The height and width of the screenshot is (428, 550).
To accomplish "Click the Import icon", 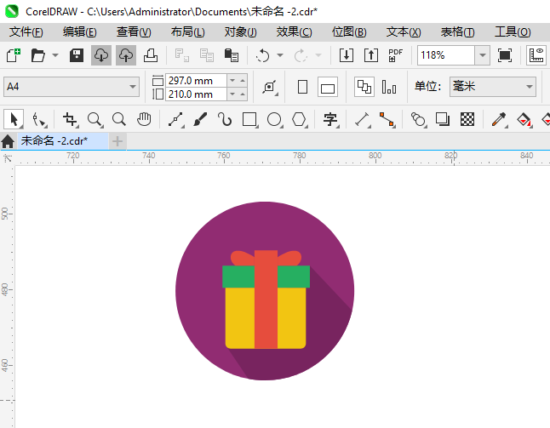I will coord(347,55).
